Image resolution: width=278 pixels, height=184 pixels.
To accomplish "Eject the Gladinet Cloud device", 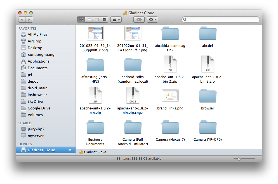I will [x=70, y=150].
